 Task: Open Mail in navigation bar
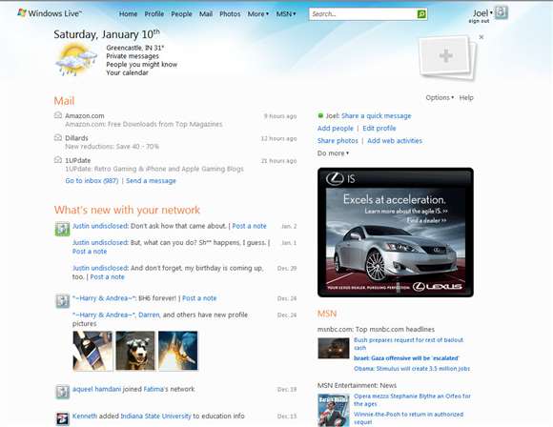pyautogui.click(x=206, y=14)
